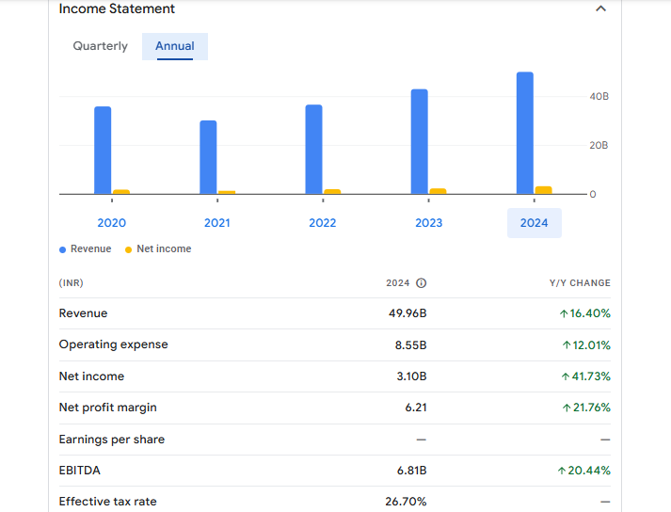Image resolution: width=671 pixels, height=512 pixels.
Task: Select year 2023 on chart axis
Action: point(428,223)
